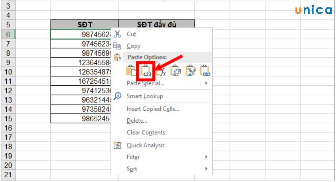This screenshot has width=336, height=182.
Task: Choose Delete... from the context menu
Action: click(x=137, y=121)
